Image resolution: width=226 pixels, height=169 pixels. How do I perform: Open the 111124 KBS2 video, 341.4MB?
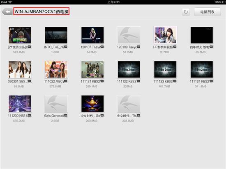201,69
